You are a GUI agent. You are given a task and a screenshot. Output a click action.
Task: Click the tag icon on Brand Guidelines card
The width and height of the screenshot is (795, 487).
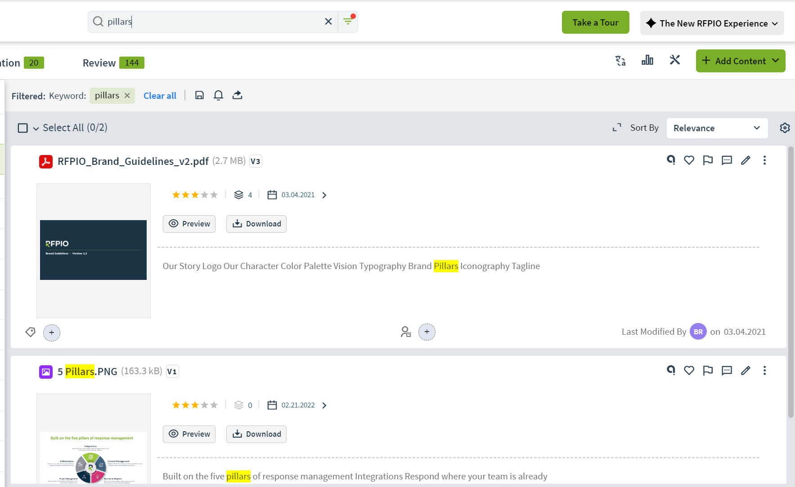click(30, 332)
